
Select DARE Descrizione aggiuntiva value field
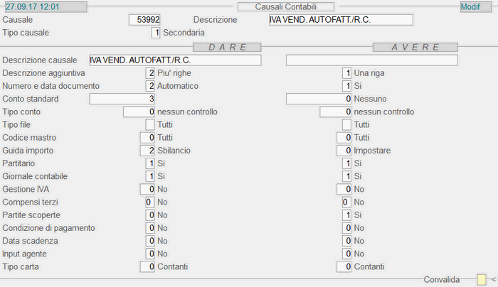(x=150, y=73)
